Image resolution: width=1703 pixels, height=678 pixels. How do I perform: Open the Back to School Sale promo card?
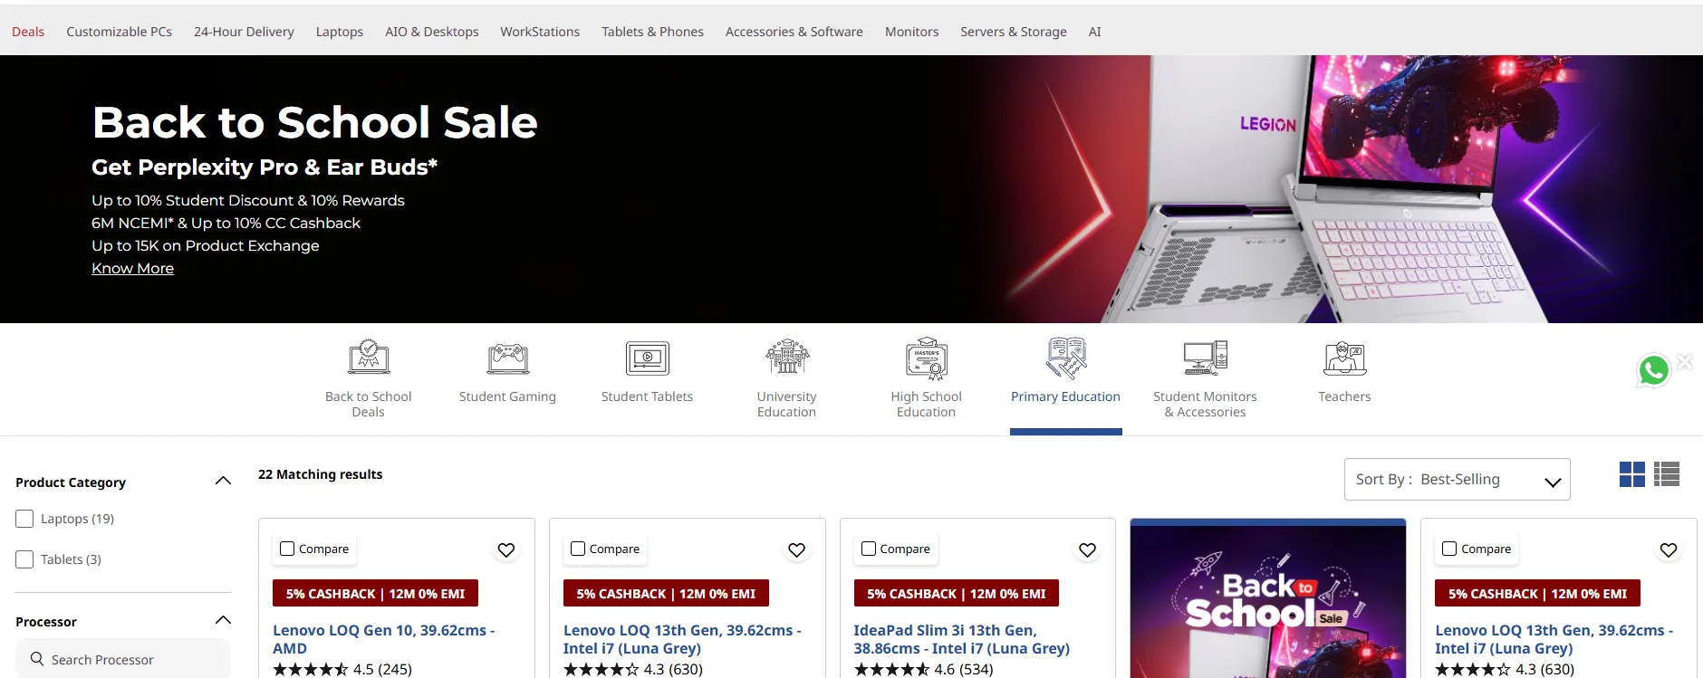1268,598
